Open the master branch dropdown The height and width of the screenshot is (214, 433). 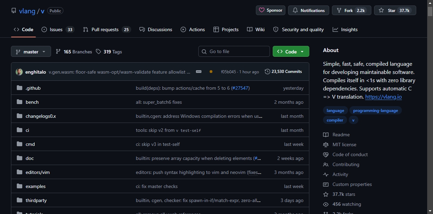pos(31,51)
